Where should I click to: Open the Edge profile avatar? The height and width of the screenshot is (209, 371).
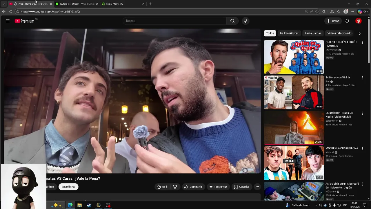[345, 12]
